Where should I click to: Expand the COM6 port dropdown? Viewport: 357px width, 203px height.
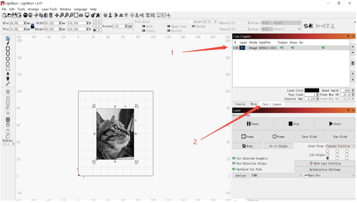(276, 175)
